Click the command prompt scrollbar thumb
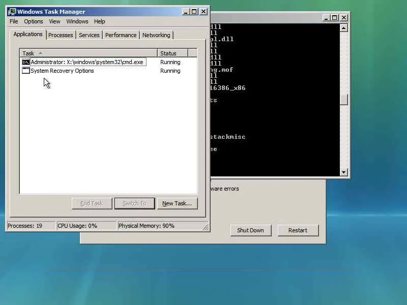Image resolution: width=407 pixels, height=305 pixels. pos(344,99)
